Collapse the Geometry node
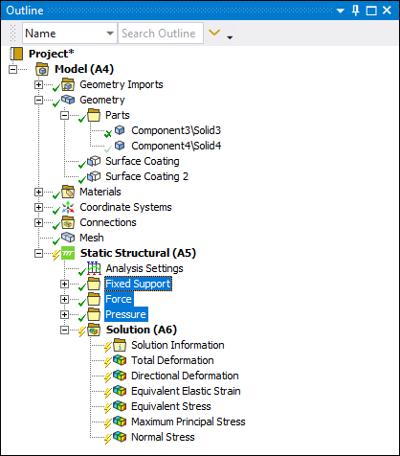The image size is (400, 456). tap(38, 100)
